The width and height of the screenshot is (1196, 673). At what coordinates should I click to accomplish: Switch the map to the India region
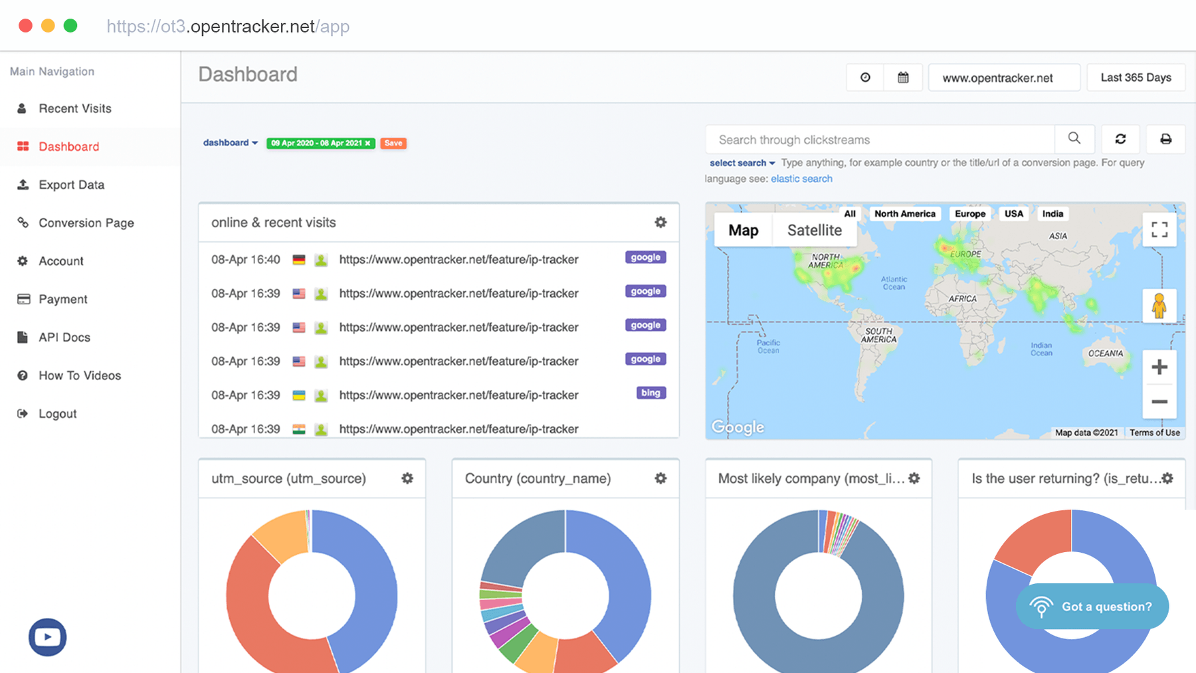[1052, 213]
